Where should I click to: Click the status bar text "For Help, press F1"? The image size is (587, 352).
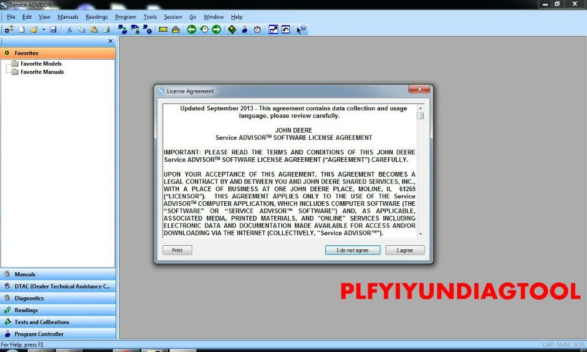[22, 344]
